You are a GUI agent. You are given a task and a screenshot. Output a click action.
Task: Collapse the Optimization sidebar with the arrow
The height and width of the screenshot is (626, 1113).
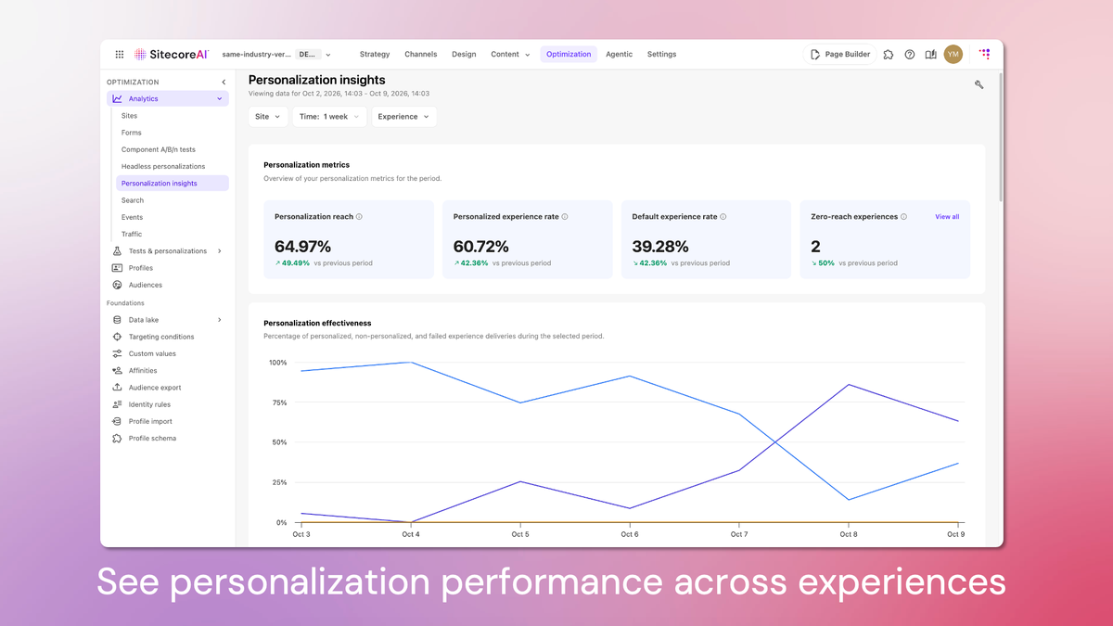[224, 83]
